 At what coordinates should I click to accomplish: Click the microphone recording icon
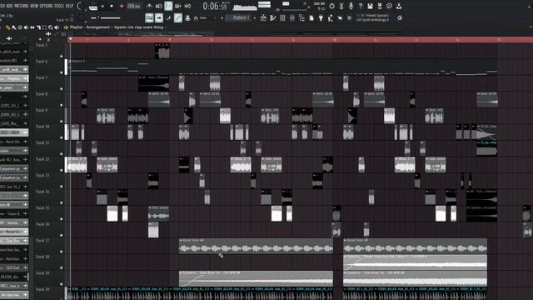pos(351,6)
